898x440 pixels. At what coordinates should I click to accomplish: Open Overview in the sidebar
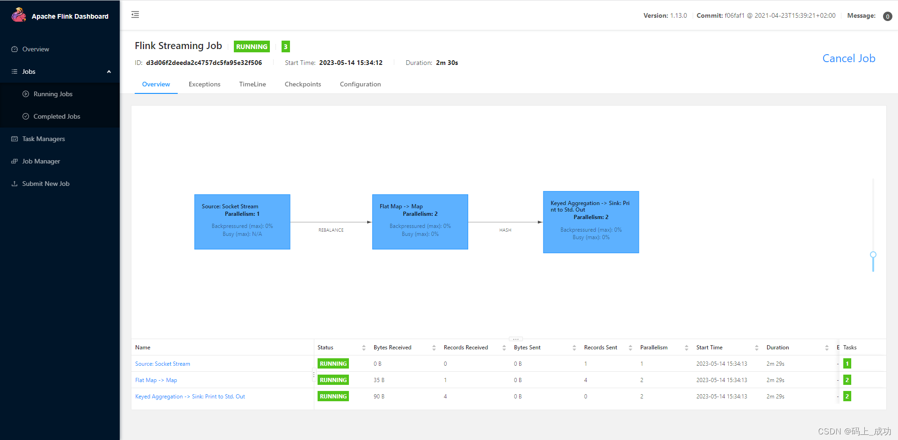pos(60,49)
